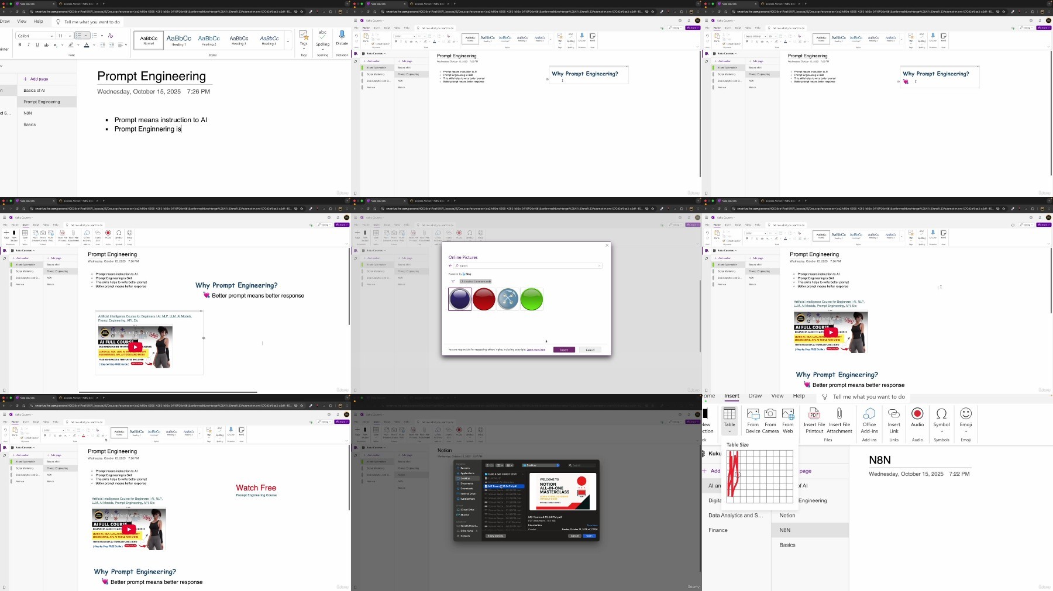Click Office Add-ins icon in enlarged Insert ribbon
This screenshot has height=591, width=1053.
[869, 414]
